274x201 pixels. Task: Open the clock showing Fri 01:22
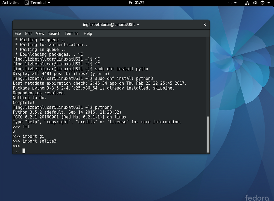coord(136,3)
